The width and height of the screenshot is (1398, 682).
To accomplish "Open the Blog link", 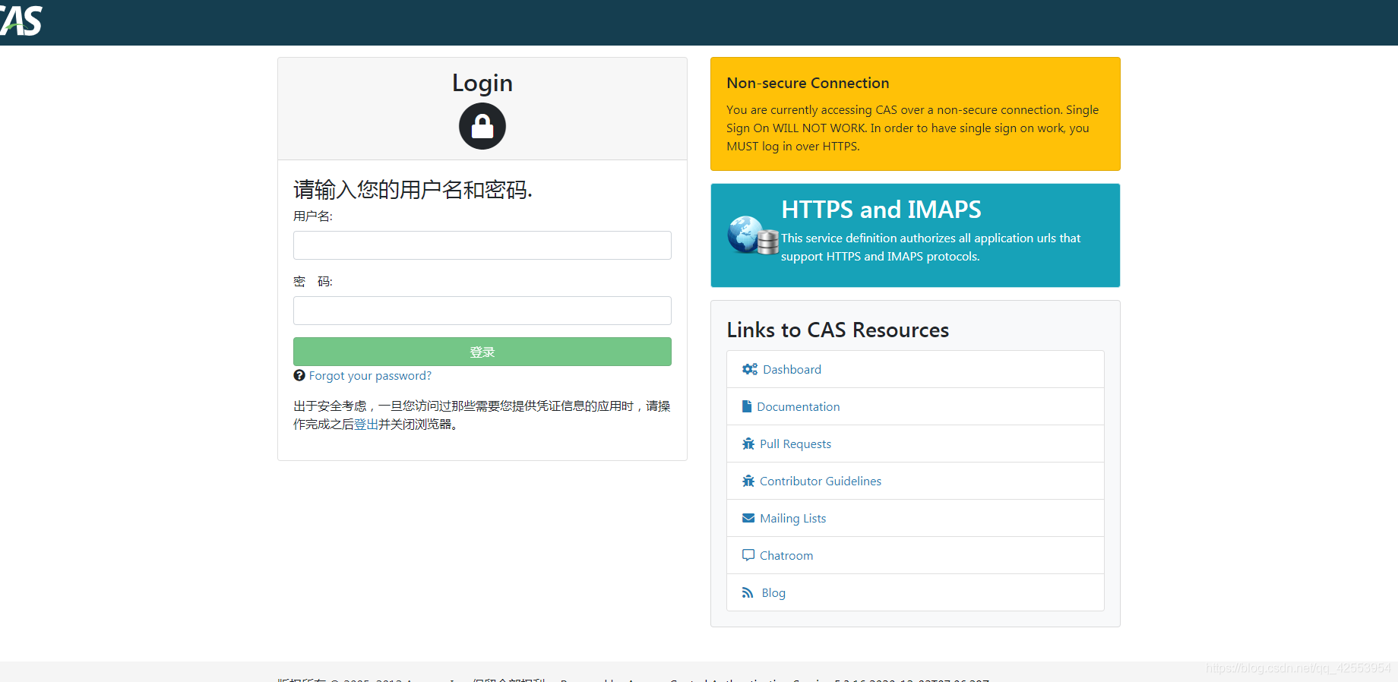I will (x=773, y=592).
